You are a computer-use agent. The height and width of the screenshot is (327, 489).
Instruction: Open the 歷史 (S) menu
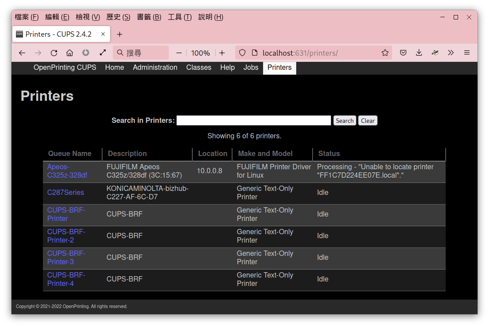click(118, 17)
